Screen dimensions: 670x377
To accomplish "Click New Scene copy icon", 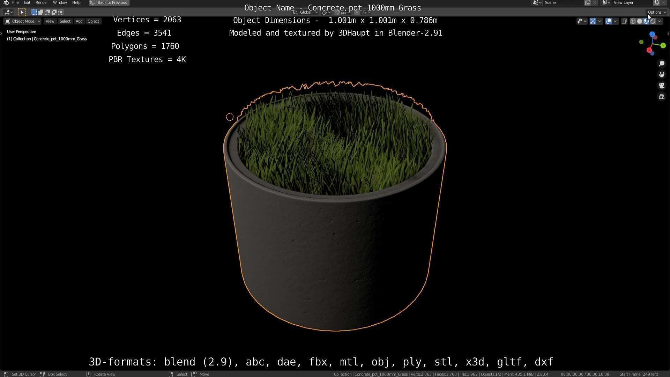I will click(588, 2).
